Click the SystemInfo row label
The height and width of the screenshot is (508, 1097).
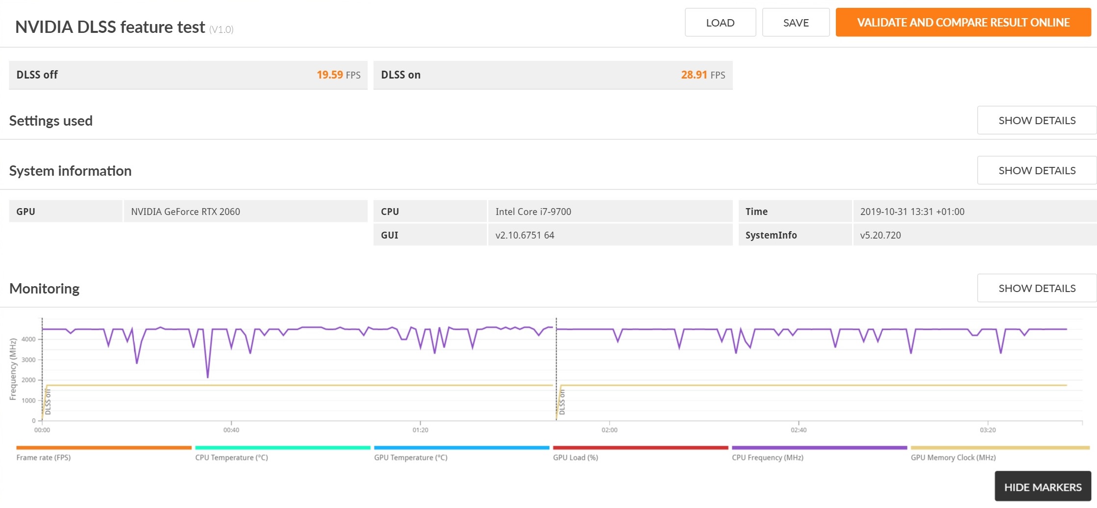click(771, 235)
